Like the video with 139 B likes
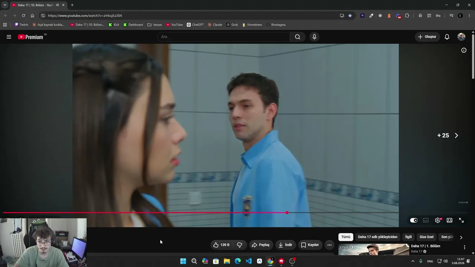475x267 pixels. (222, 245)
